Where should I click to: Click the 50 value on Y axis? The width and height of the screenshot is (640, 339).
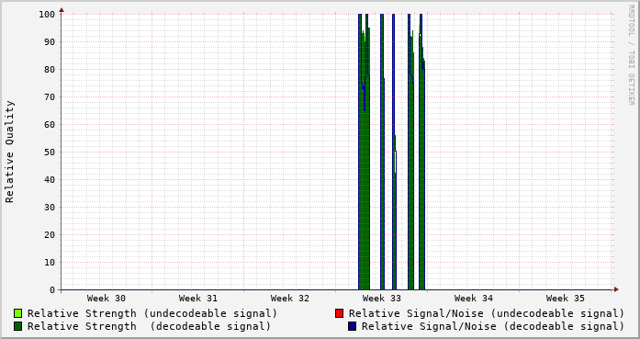pos(50,152)
